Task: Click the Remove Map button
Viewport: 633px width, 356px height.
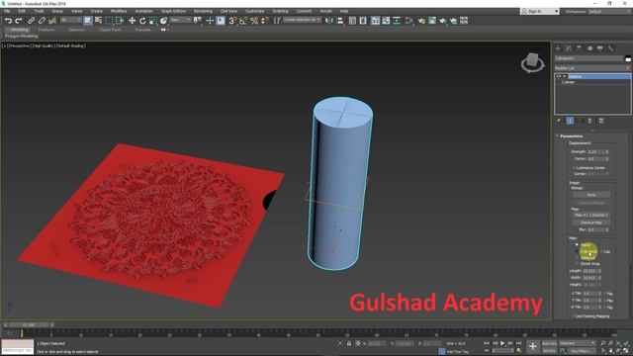Action: (x=591, y=222)
